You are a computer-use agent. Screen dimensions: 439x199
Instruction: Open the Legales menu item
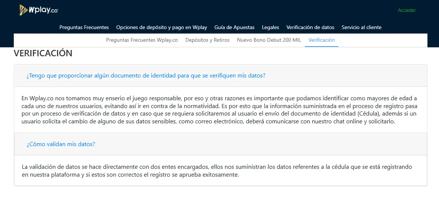point(271,28)
